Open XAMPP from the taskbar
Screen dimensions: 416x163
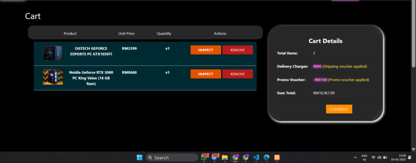pos(277,158)
